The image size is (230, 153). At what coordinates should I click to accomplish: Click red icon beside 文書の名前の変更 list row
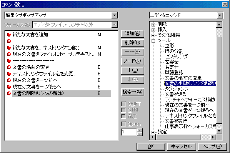[x=9, y=67]
